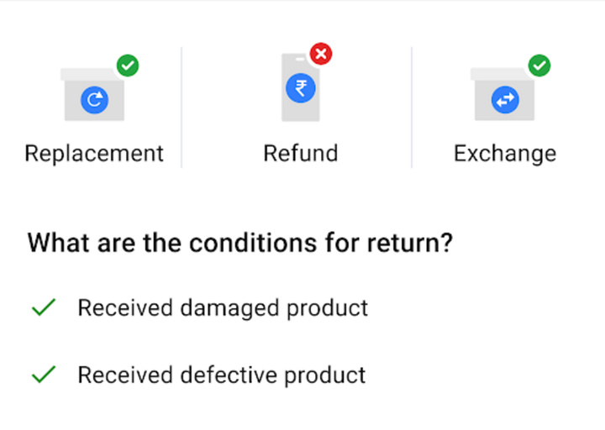
Task: Click the blue exchange arrows symbol
Action: click(505, 101)
